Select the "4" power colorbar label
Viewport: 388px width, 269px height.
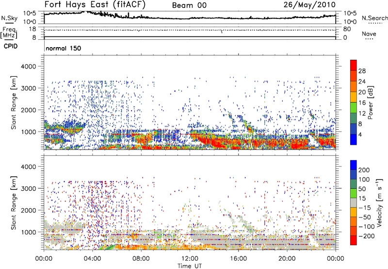point(360,135)
